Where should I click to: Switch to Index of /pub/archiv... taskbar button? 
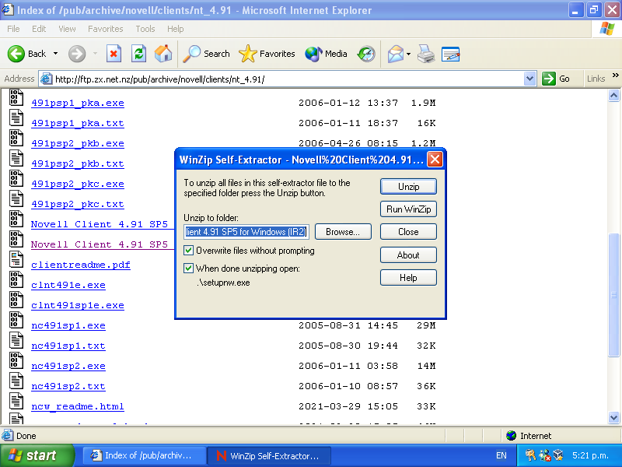144,455
